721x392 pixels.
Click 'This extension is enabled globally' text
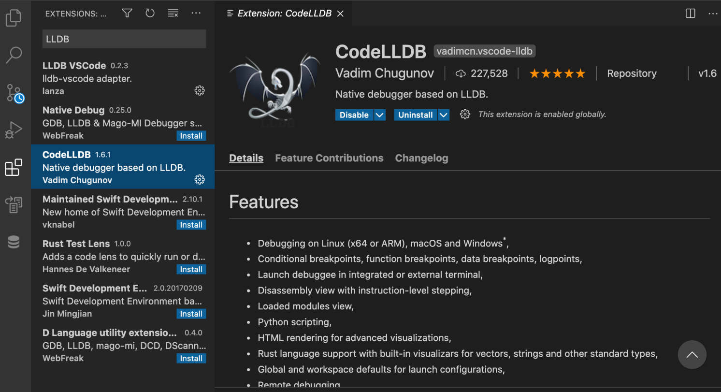click(542, 115)
